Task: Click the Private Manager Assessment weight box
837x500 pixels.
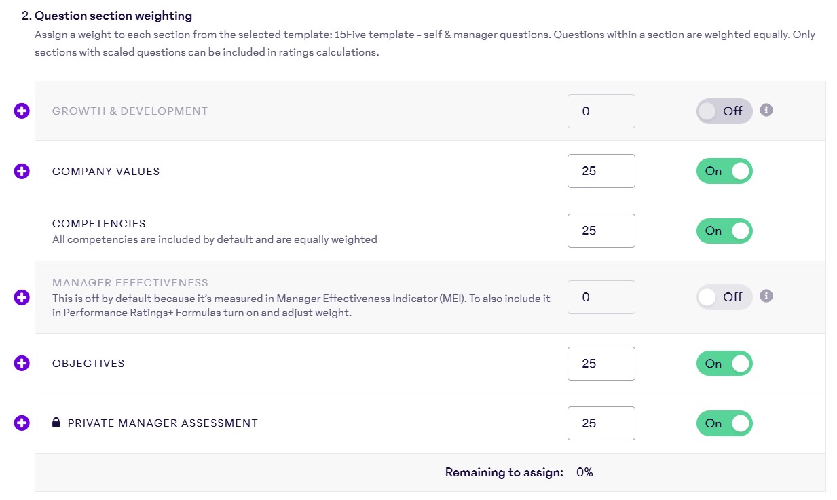Action: pos(601,423)
